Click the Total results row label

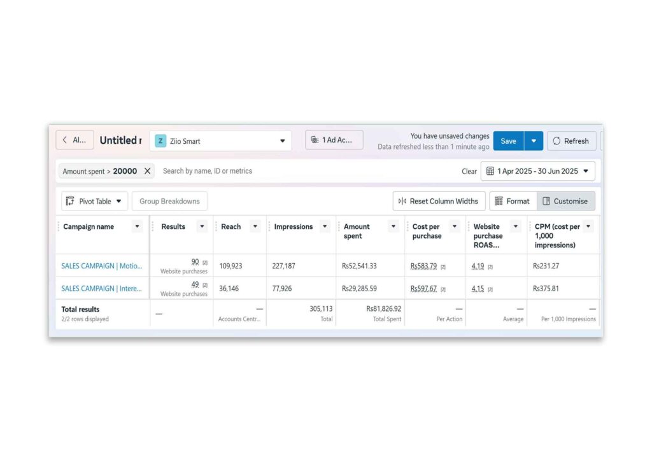[80, 309]
